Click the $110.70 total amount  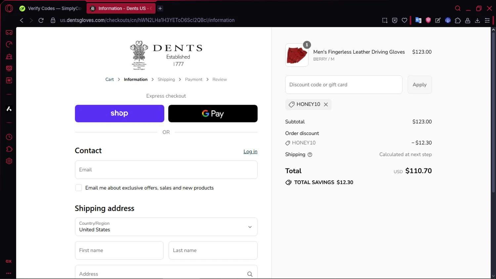tap(419, 171)
